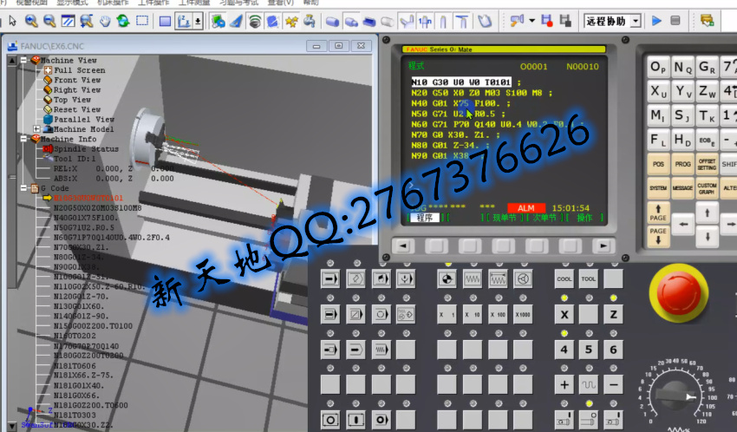Viewport: 737px width, 432px height.
Task: Choose Parallel View in machine tree
Action: click(83, 120)
